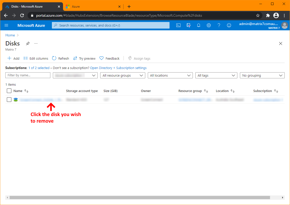
Task: Open the Chrome three-dot menu
Action: click(x=284, y=15)
